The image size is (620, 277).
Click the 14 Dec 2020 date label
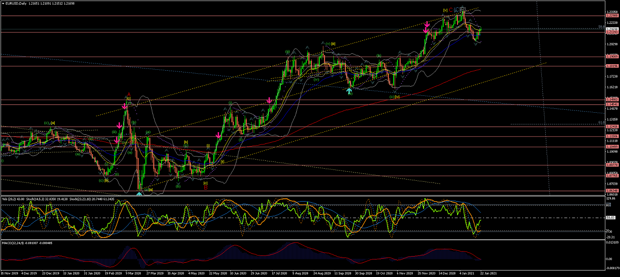pos(447,274)
